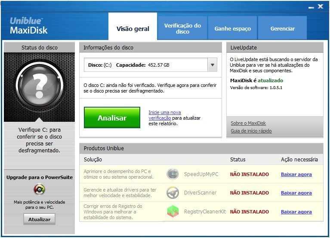Click the Mais potência e velocidade text
Viewport: 330px width, 238px height.
39,204
